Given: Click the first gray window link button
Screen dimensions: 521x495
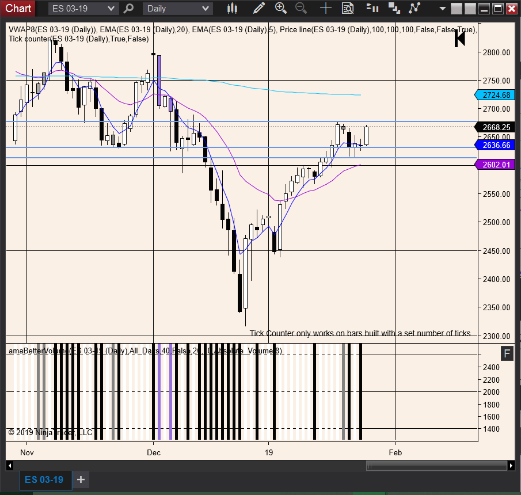Looking at the screenshot, I should tap(457, 9).
